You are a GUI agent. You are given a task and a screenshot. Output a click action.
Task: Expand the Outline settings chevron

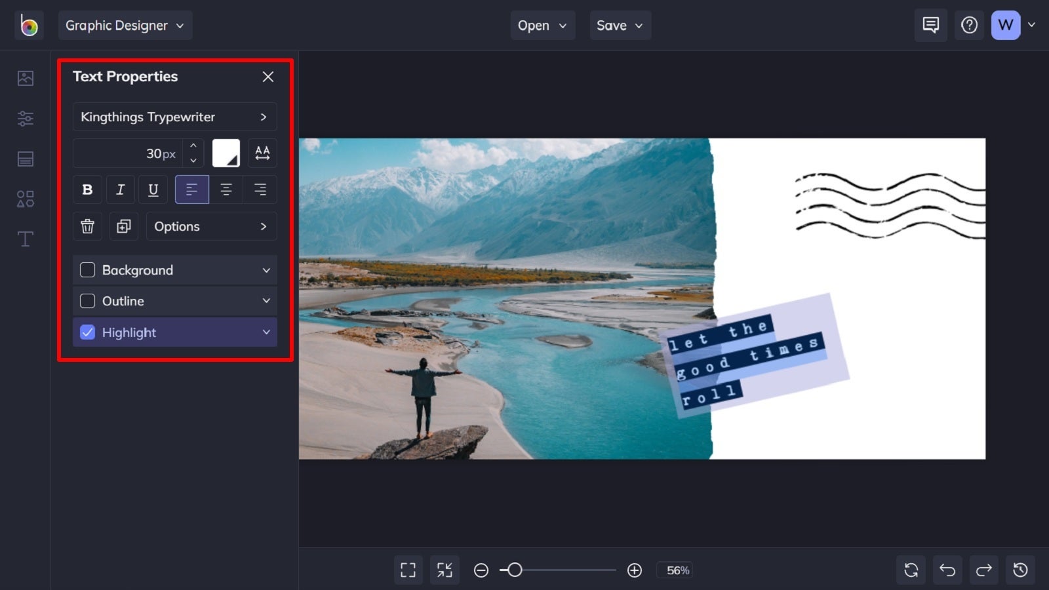coord(266,301)
